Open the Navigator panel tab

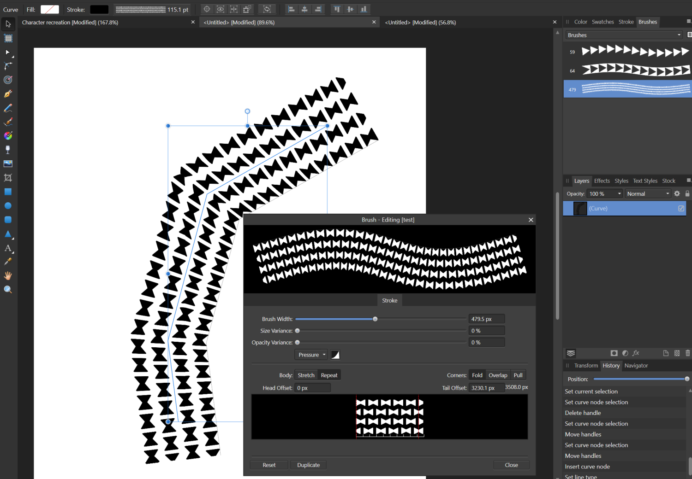[636, 365]
